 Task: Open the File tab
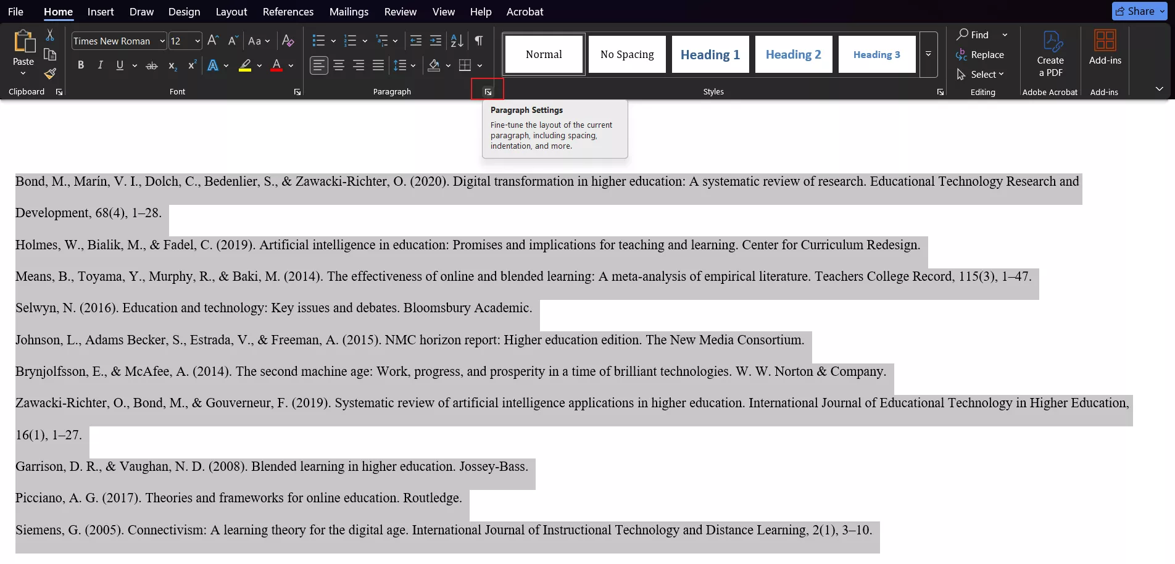(15, 12)
